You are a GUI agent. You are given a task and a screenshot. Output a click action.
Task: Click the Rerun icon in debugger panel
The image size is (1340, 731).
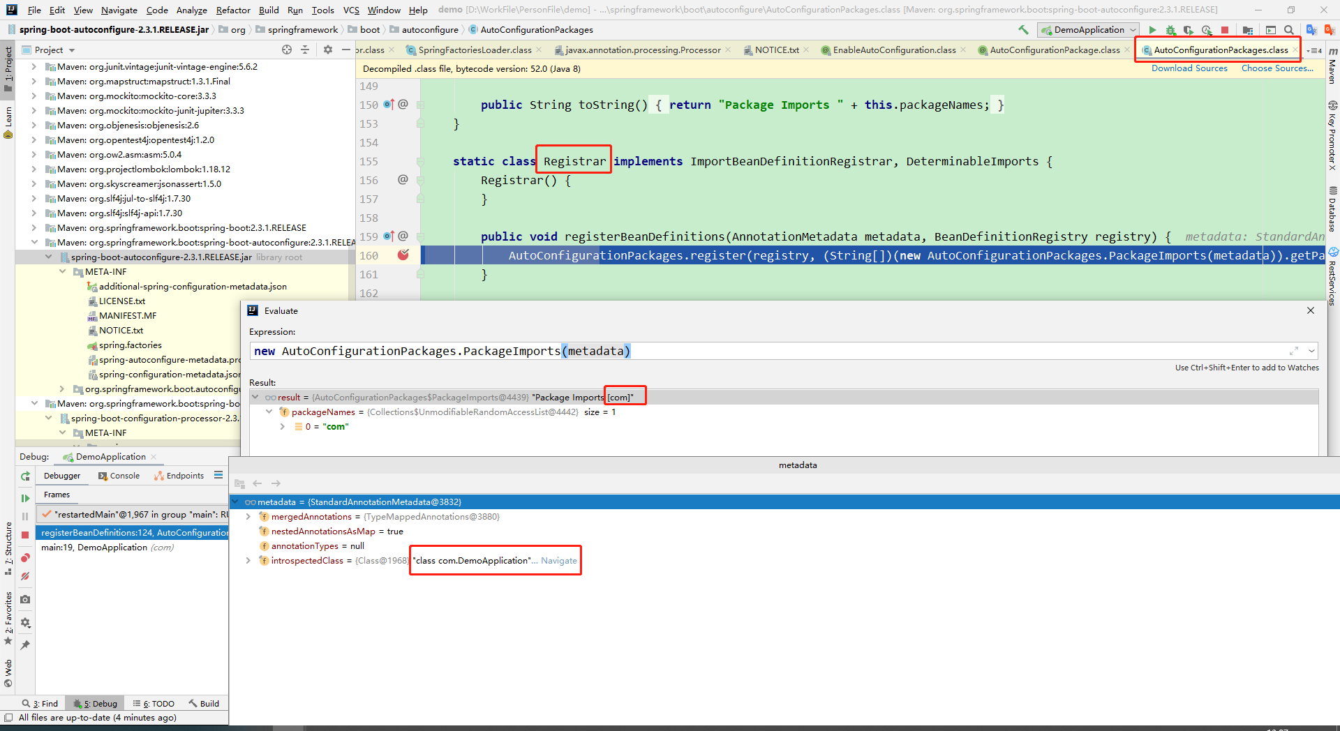tap(25, 477)
